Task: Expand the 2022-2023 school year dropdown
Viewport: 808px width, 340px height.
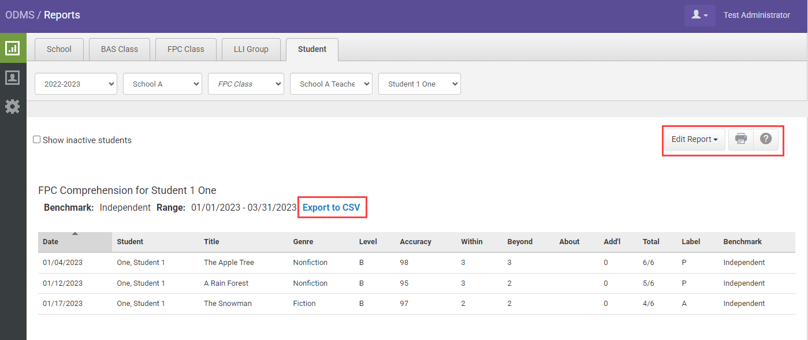Action: [x=76, y=84]
